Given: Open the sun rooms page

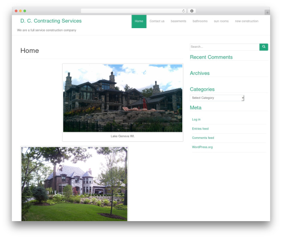Looking at the screenshot, I should (221, 21).
